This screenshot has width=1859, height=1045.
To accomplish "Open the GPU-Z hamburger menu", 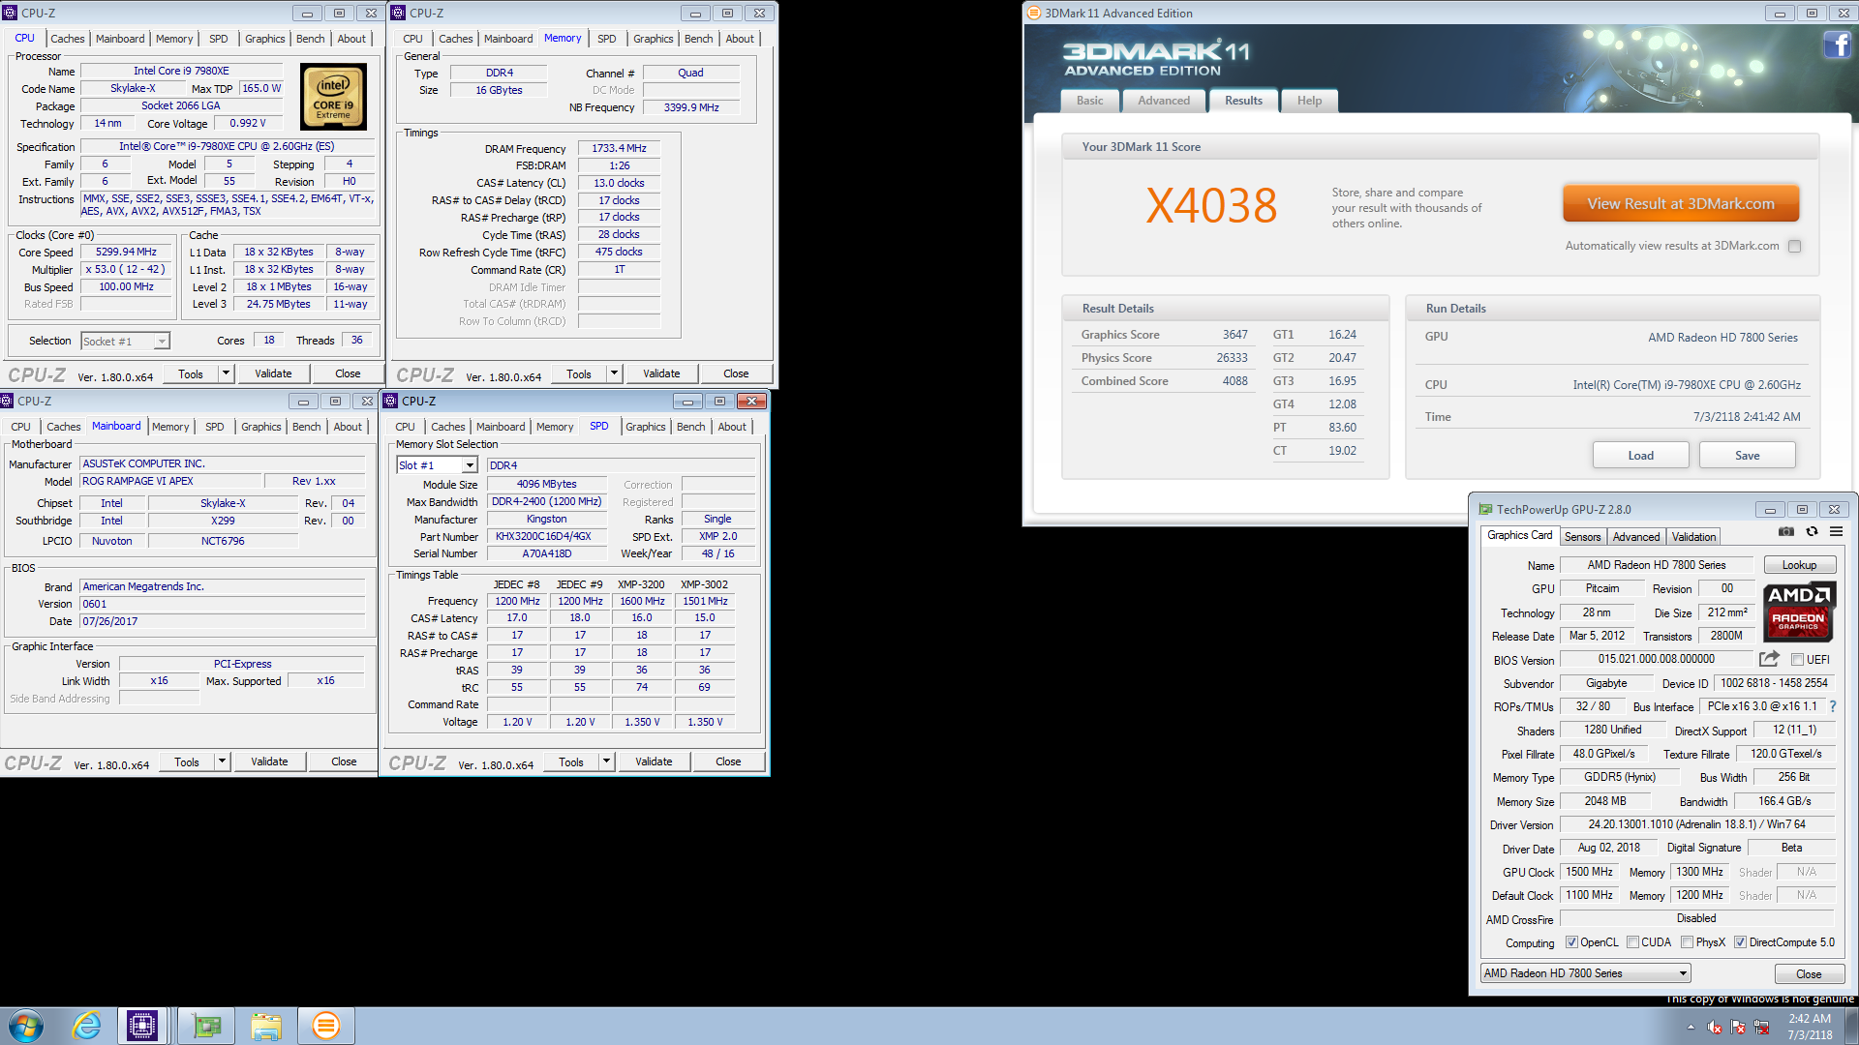I will tap(1836, 531).
